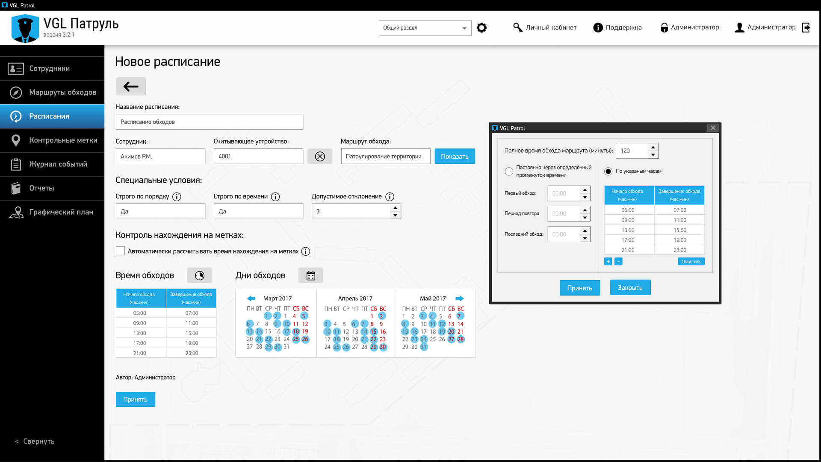821x462 pixels.
Task: Select 'Постоянно через определённый промежуток времени' radio
Action: coord(509,172)
